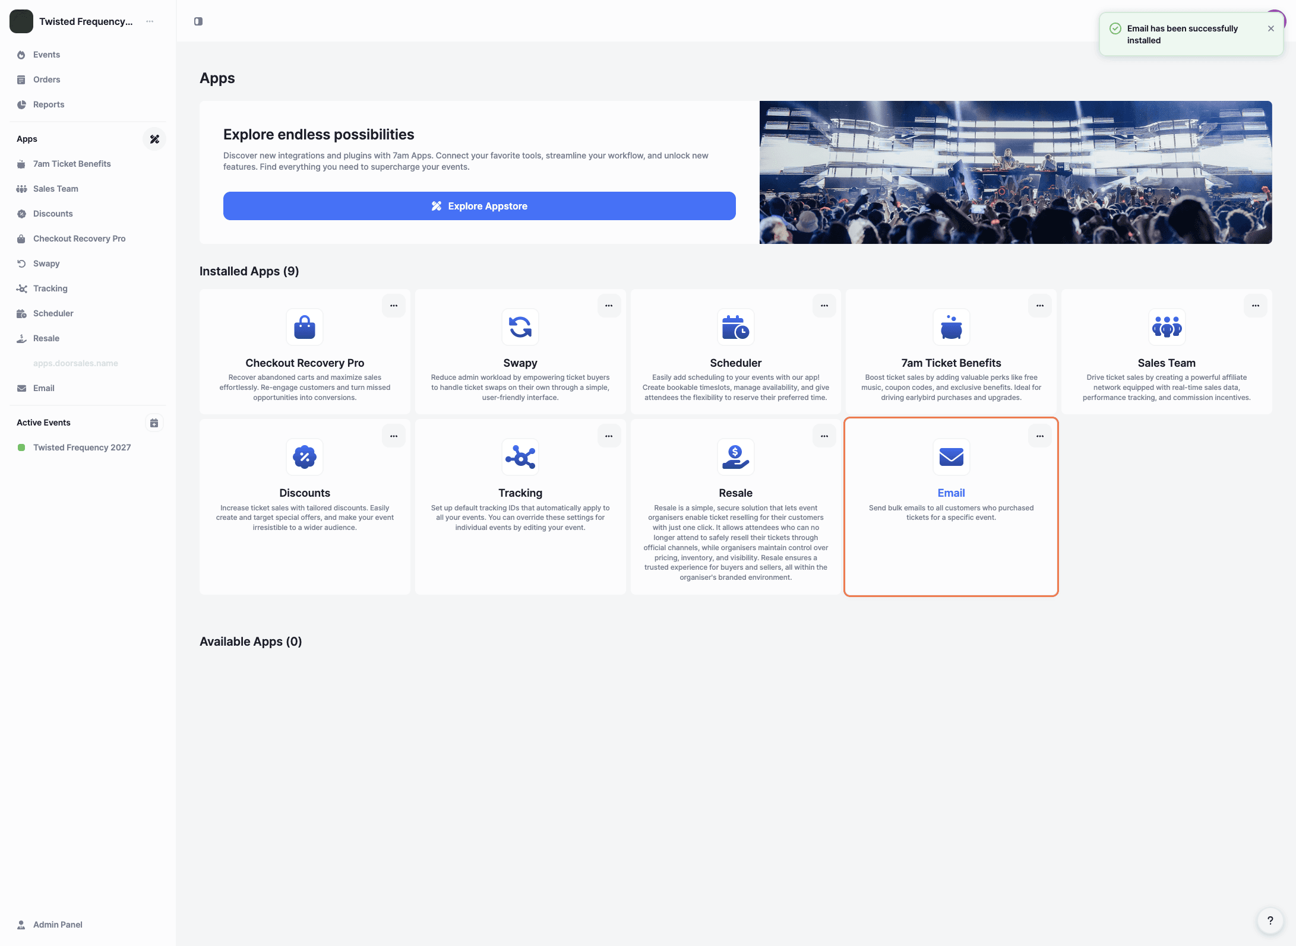Click the calendar icon next to Active Events
This screenshot has height=946, width=1296.
154,423
